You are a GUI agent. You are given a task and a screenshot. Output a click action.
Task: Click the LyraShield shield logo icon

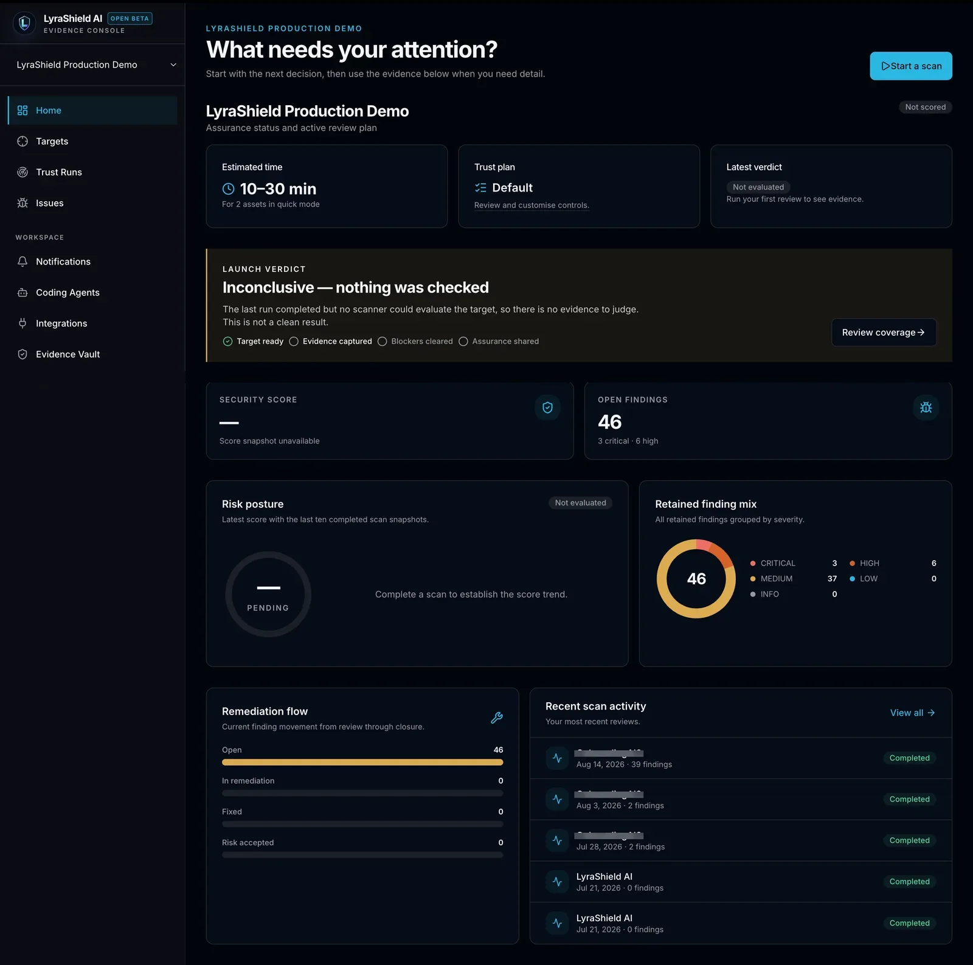click(24, 23)
